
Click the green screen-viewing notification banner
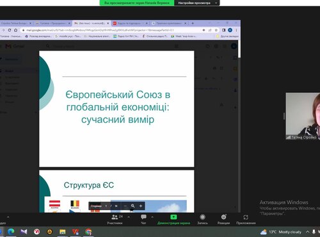click(137, 3)
